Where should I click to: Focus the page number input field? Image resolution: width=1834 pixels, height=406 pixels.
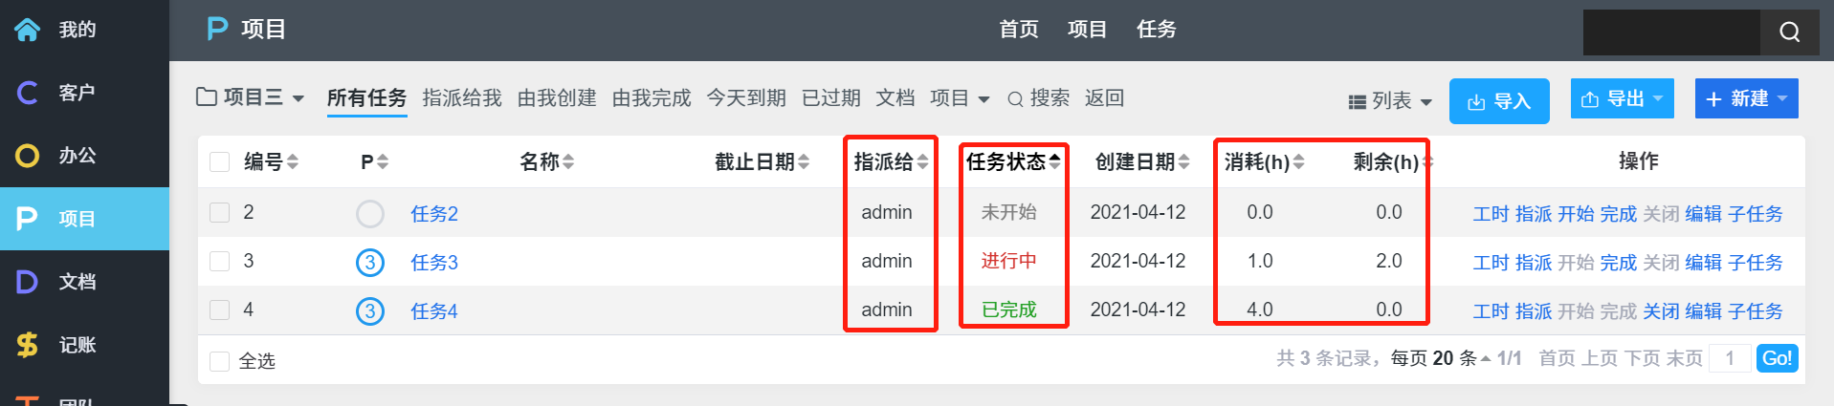pos(1730,358)
